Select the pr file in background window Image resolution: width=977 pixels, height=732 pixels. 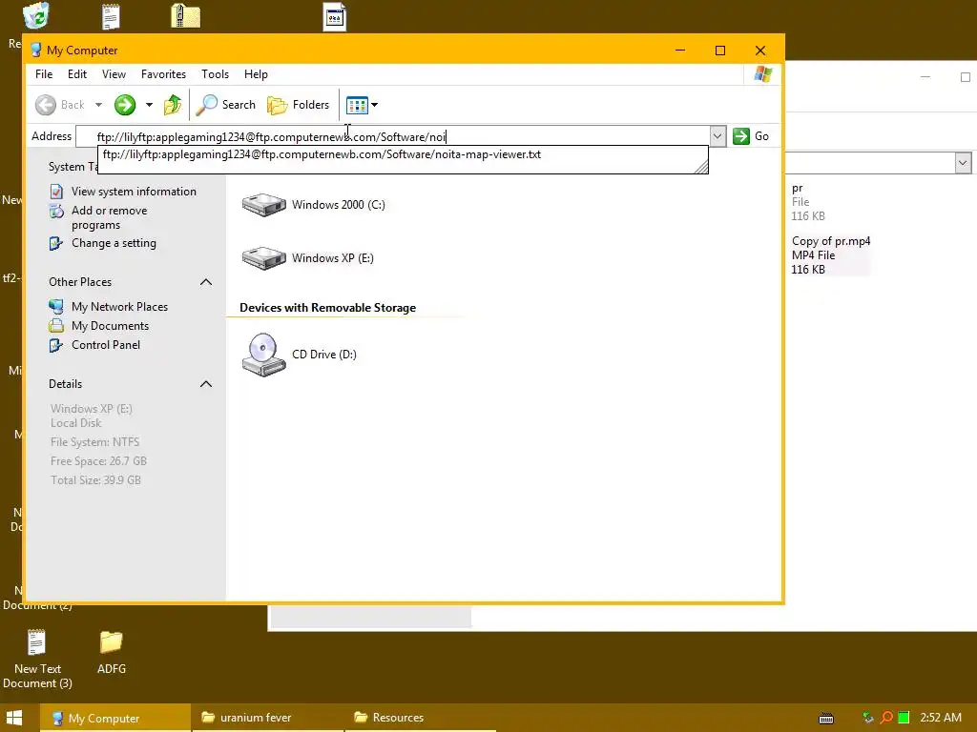808,202
